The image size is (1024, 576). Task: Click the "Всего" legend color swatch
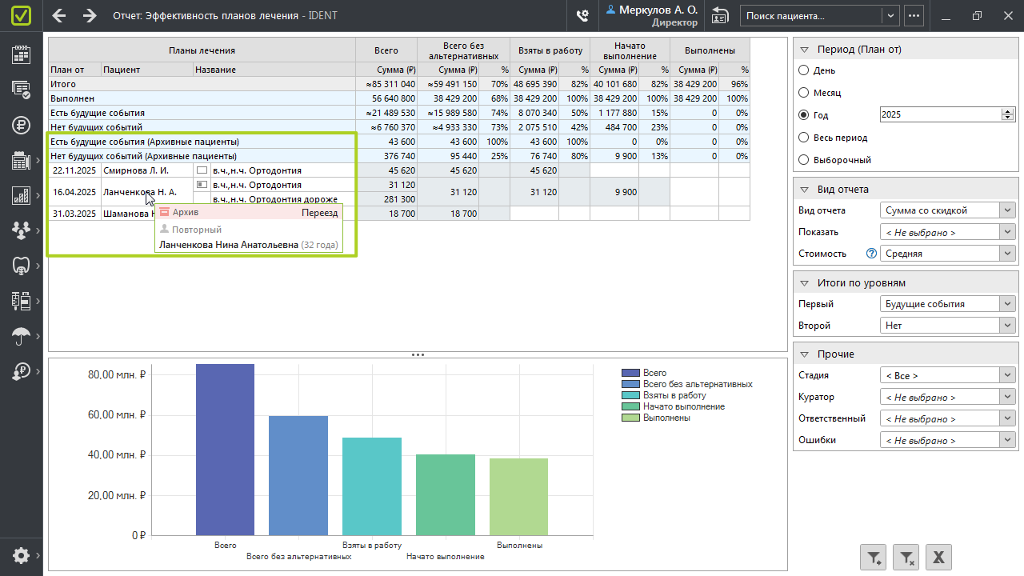(x=630, y=374)
